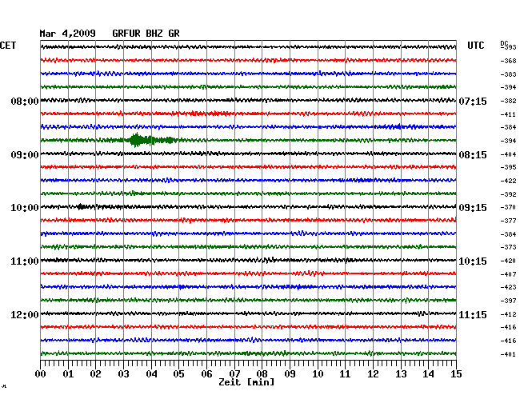
Task: Select the DC offset value -373
Action: 508,247
